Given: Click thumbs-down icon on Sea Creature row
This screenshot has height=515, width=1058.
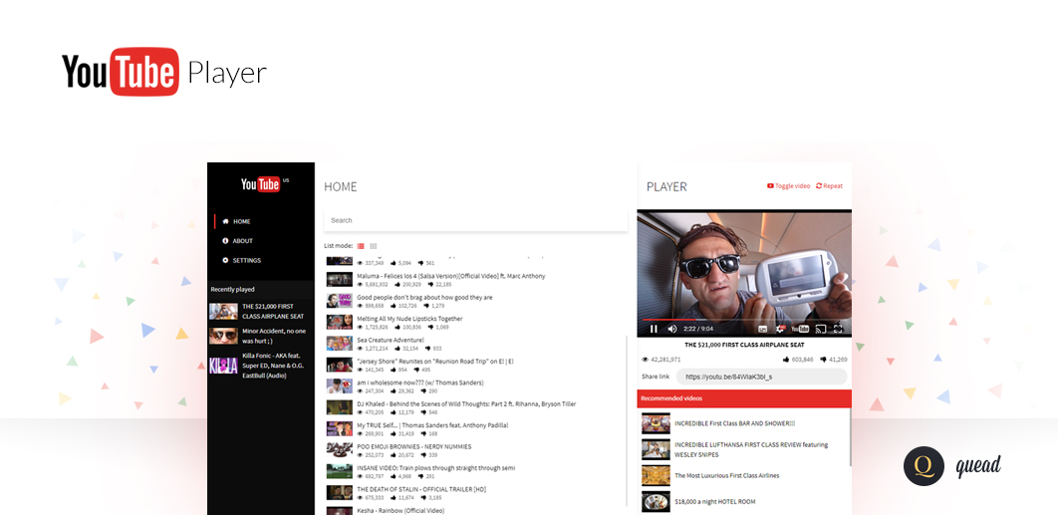Looking at the screenshot, I should (x=427, y=349).
